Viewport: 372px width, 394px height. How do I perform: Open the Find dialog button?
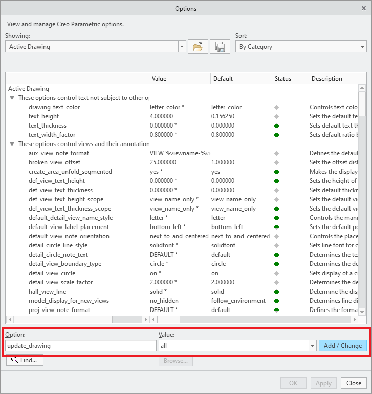(25, 360)
